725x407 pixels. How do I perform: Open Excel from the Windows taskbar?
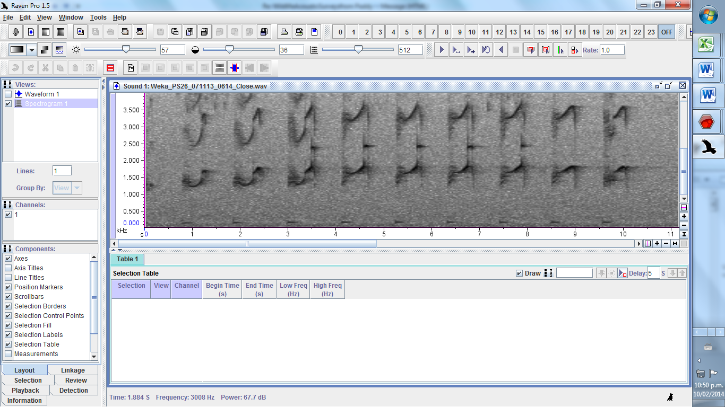click(x=706, y=44)
